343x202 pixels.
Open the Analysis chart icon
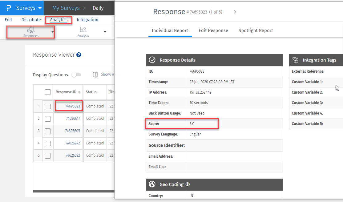pos(83,30)
